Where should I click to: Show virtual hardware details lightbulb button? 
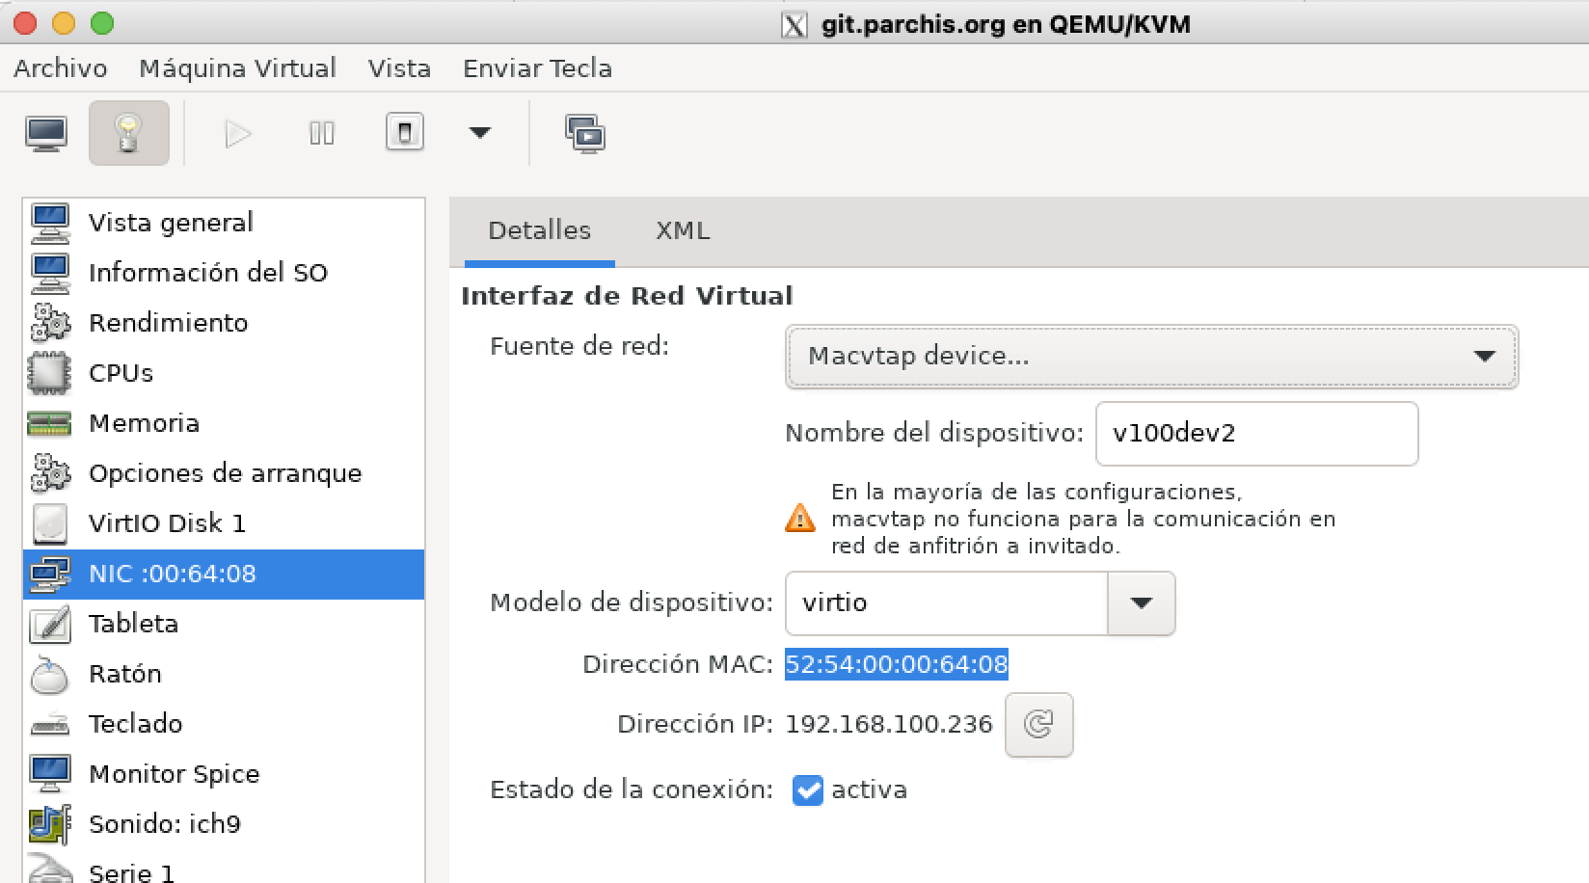coord(129,133)
